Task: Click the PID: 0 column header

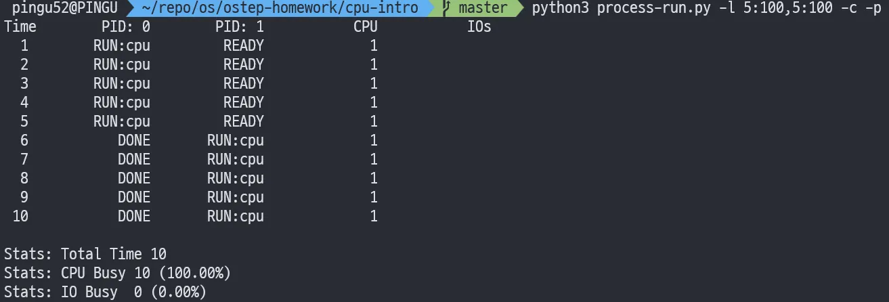Action: pyautogui.click(x=126, y=27)
